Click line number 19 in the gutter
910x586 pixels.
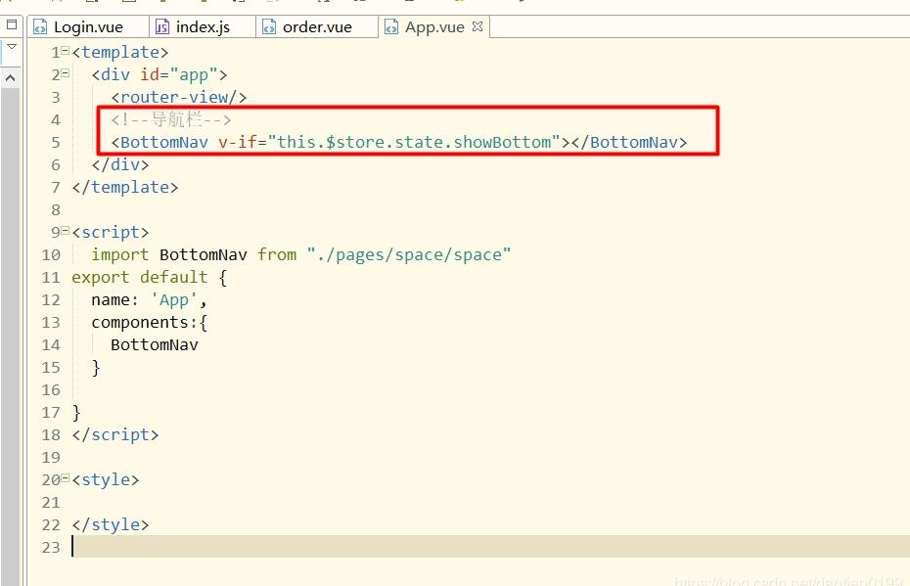click(x=51, y=458)
